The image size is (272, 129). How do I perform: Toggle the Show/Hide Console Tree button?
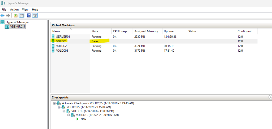point(22,15)
